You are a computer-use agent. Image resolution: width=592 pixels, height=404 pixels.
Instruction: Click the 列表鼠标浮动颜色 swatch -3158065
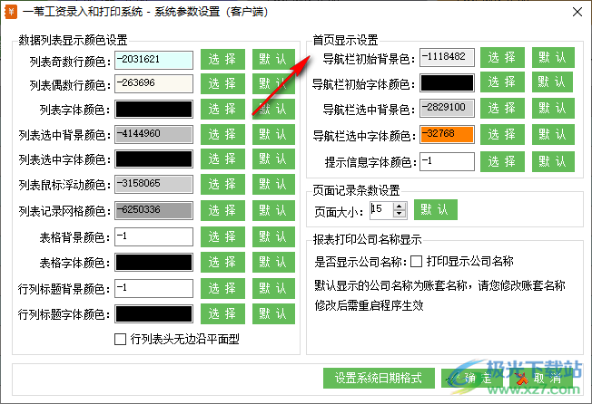click(154, 185)
